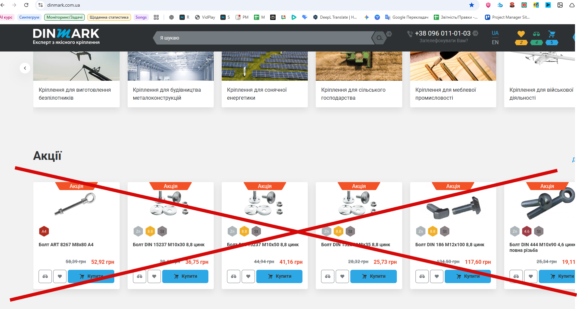This screenshot has height=309, width=577.
Task: Open Кріплення для будівництва металоконструкцій thumbnail
Action: pyautogui.click(x=171, y=66)
